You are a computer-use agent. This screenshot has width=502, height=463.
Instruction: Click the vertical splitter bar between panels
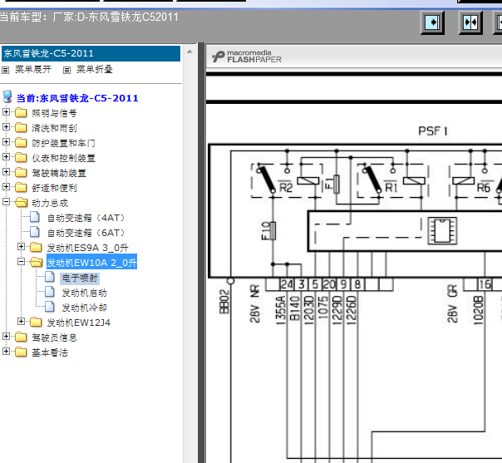click(201, 253)
